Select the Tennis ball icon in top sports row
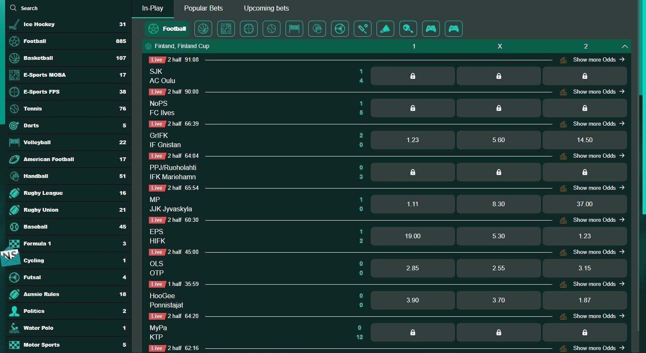646x353 pixels. click(272, 29)
